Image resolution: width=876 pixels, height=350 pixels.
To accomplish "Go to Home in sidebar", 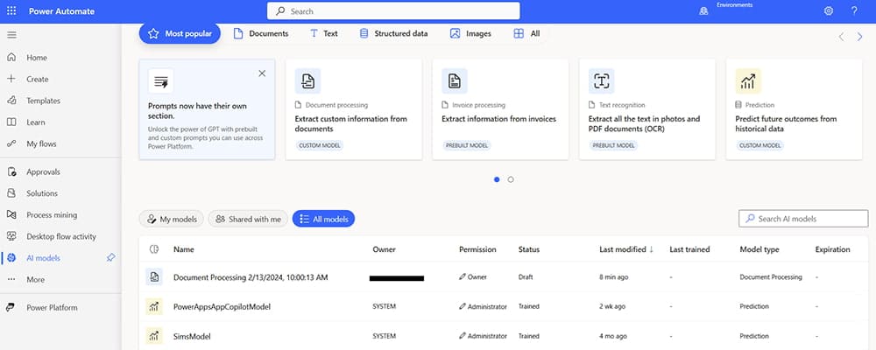I will pyautogui.click(x=37, y=58).
